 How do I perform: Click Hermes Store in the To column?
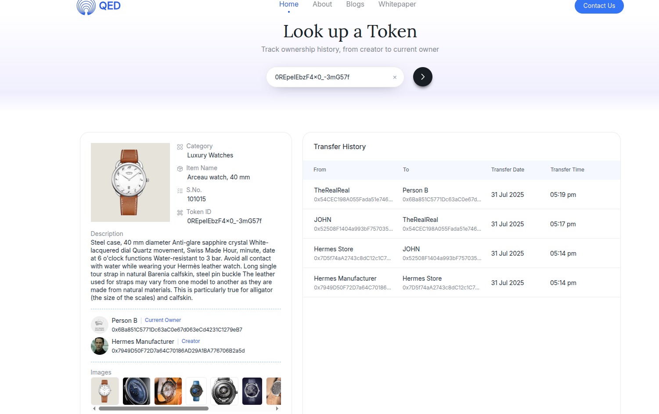[x=422, y=278]
